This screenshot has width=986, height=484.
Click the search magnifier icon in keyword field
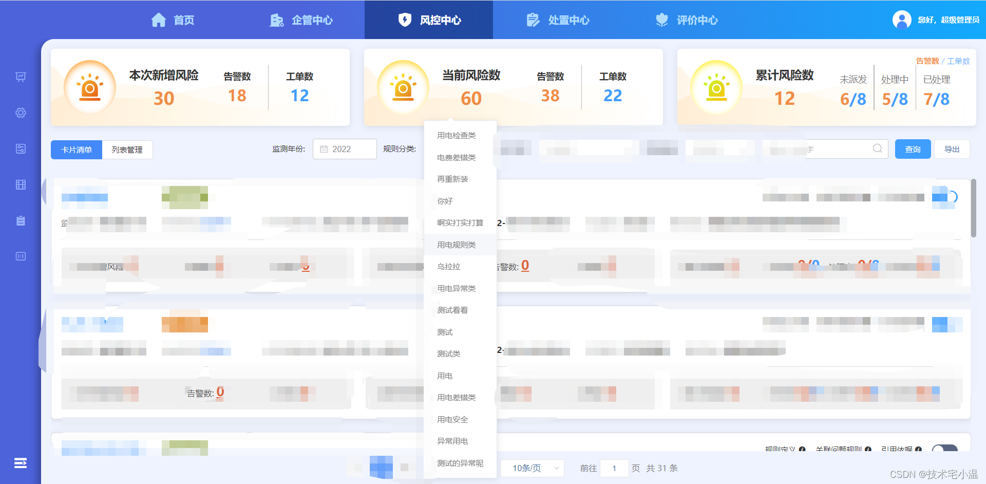[878, 148]
